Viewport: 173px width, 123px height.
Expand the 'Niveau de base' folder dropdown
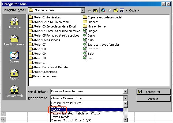coord(82,10)
